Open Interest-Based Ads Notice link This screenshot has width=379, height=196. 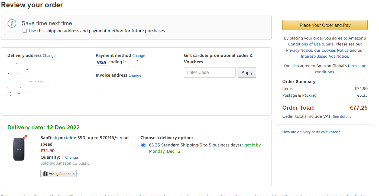tap(325, 56)
